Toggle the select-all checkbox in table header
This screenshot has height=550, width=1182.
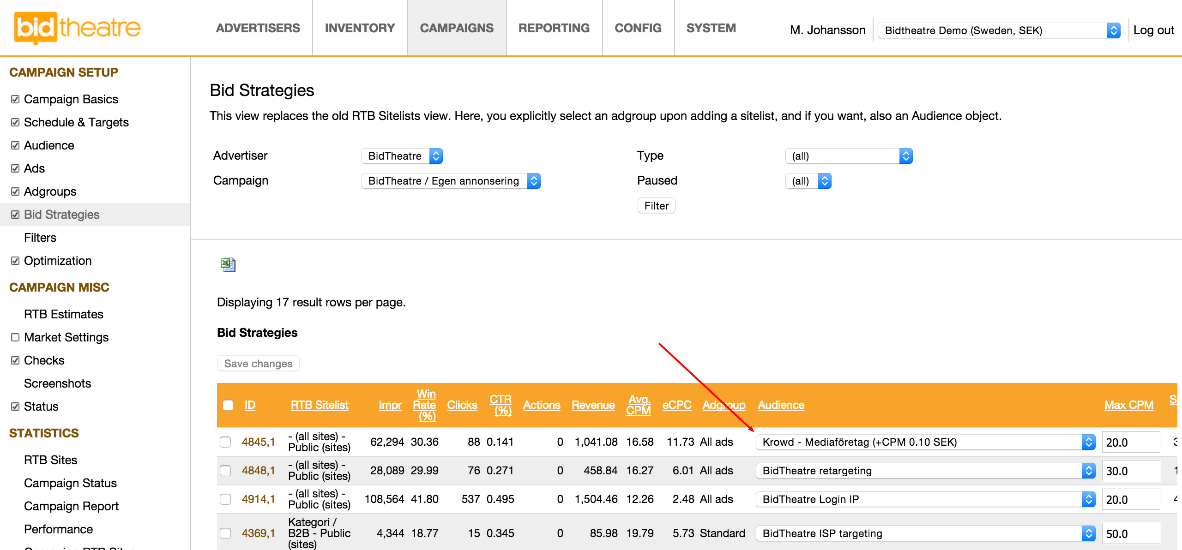click(x=228, y=405)
